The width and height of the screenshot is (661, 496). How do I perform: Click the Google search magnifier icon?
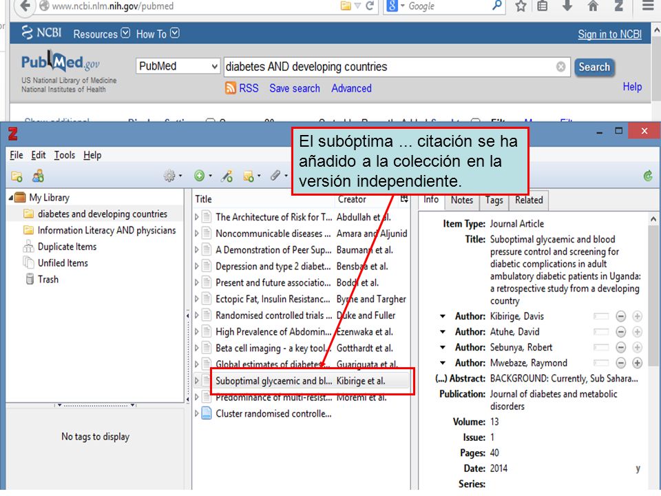click(497, 6)
